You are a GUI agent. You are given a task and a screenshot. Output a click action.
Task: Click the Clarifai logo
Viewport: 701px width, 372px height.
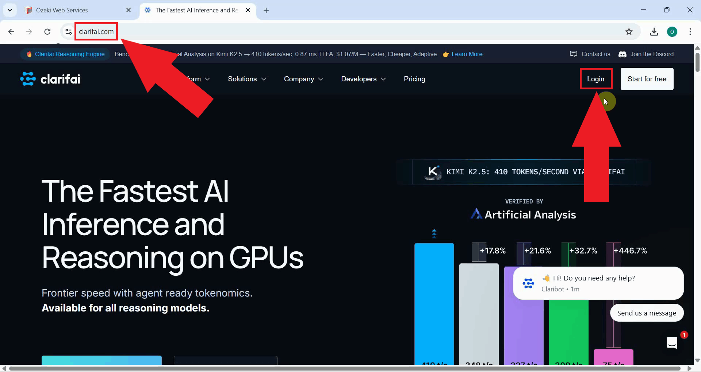(x=50, y=79)
